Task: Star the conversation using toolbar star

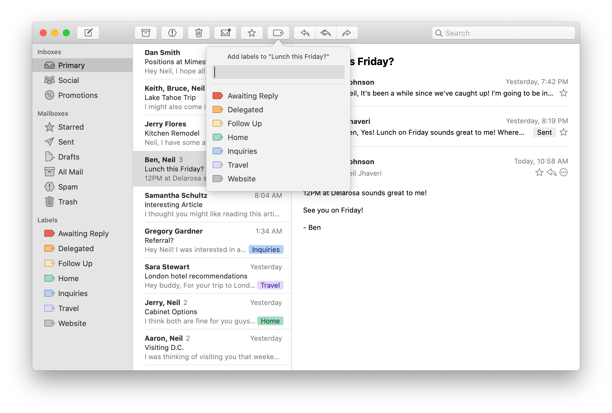Action: pos(252,33)
